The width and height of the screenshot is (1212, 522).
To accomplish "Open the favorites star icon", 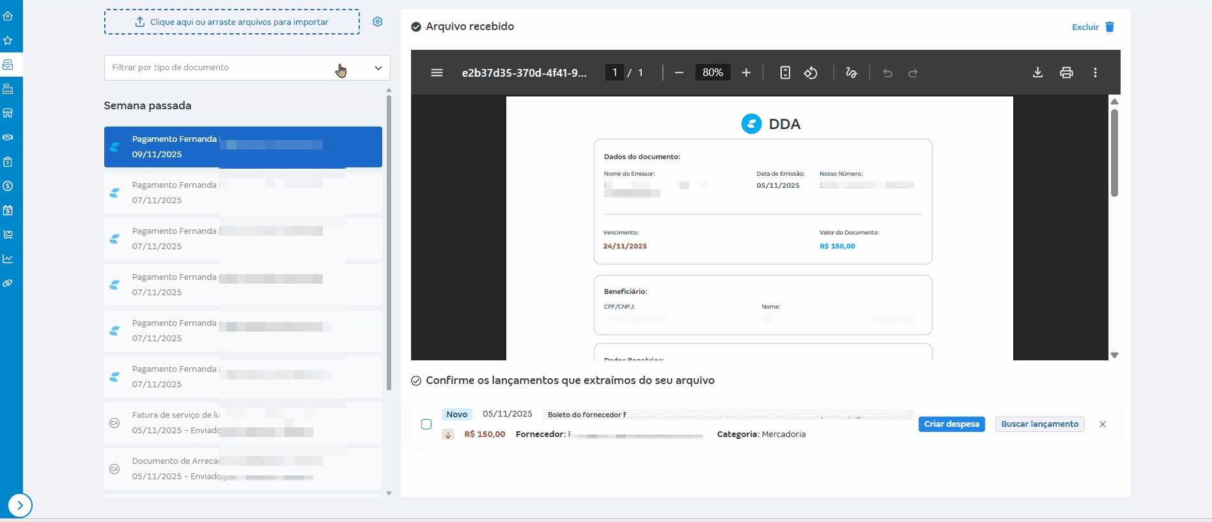I will 8,40.
